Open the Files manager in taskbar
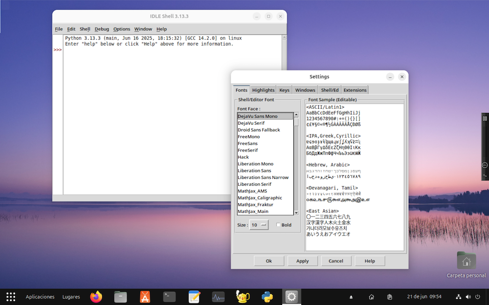Image resolution: width=489 pixels, height=305 pixels. coord(121,297)
